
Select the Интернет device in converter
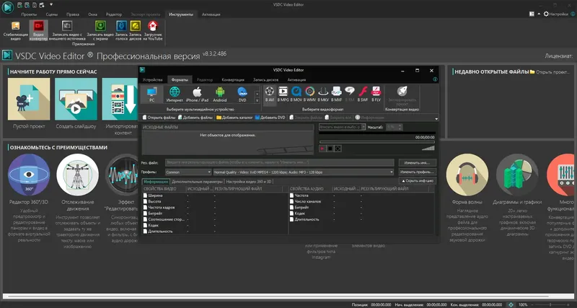coord(175,94)
